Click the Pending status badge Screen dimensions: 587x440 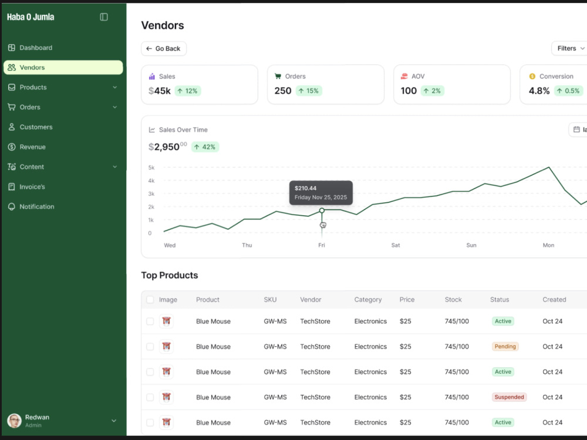(x=505, y=347)
